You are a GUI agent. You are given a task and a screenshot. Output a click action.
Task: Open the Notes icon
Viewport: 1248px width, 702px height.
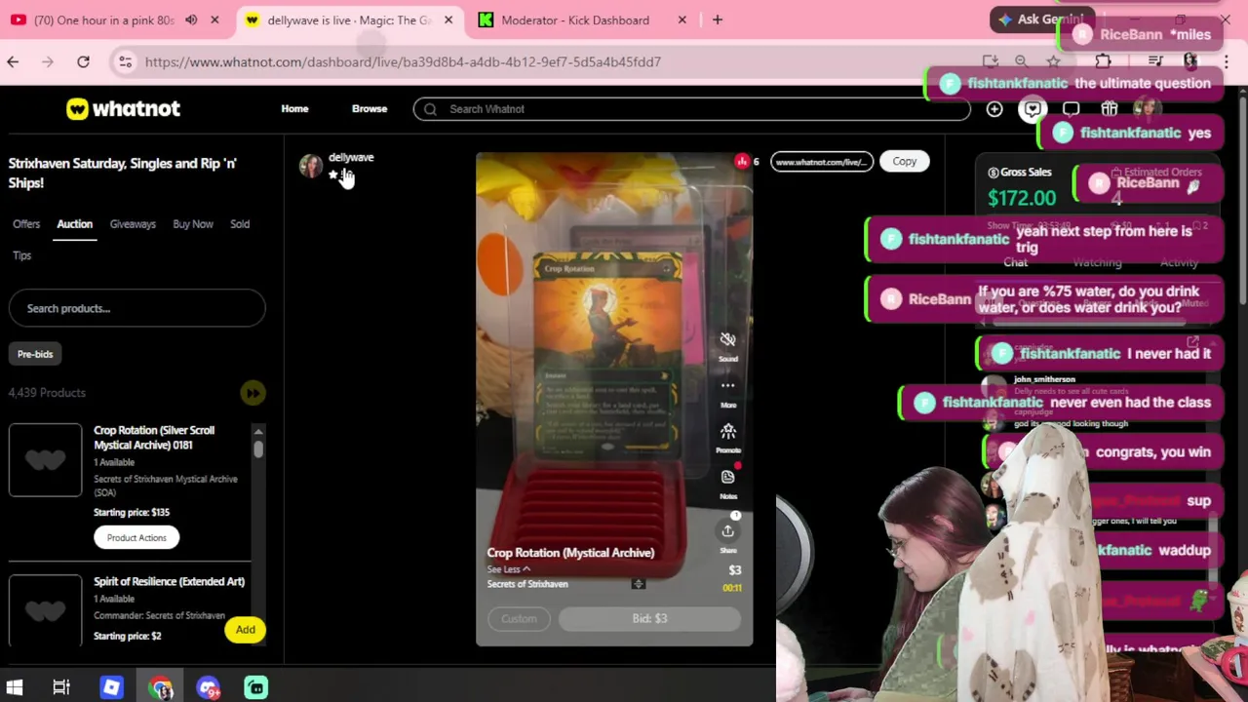[727, 478]
